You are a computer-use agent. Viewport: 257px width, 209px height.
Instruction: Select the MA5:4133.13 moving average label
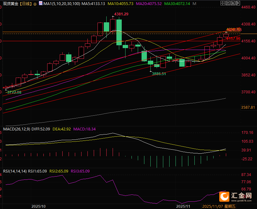[x=93, y=4]
